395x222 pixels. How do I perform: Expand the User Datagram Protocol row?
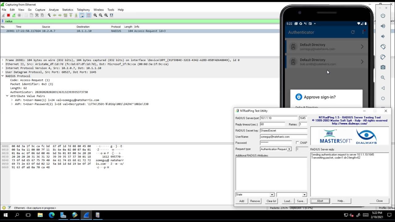[x=3, y=72]
